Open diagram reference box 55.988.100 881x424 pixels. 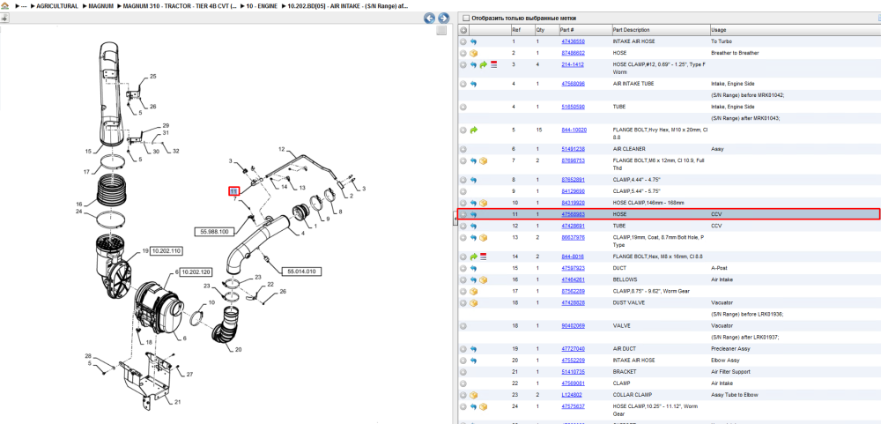(x=215, y=232)
